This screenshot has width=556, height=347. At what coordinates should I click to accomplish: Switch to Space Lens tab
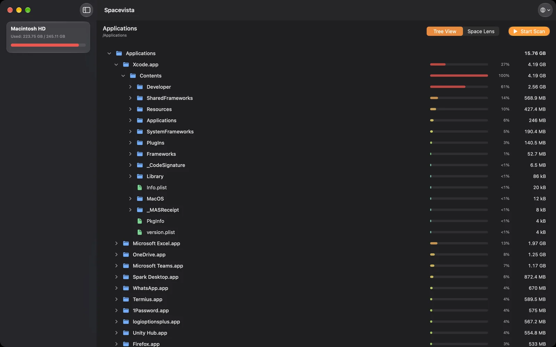tap(481, 31)
